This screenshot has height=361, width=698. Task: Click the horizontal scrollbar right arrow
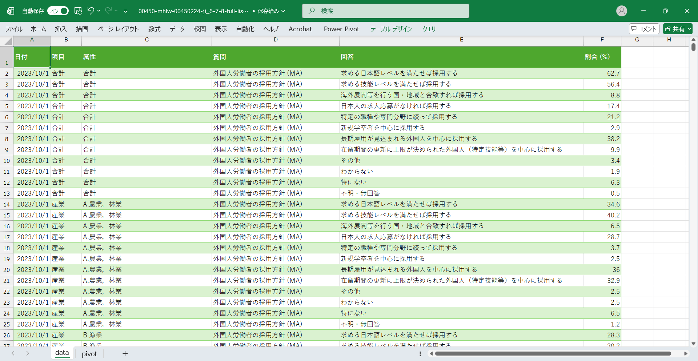(686, 353)
